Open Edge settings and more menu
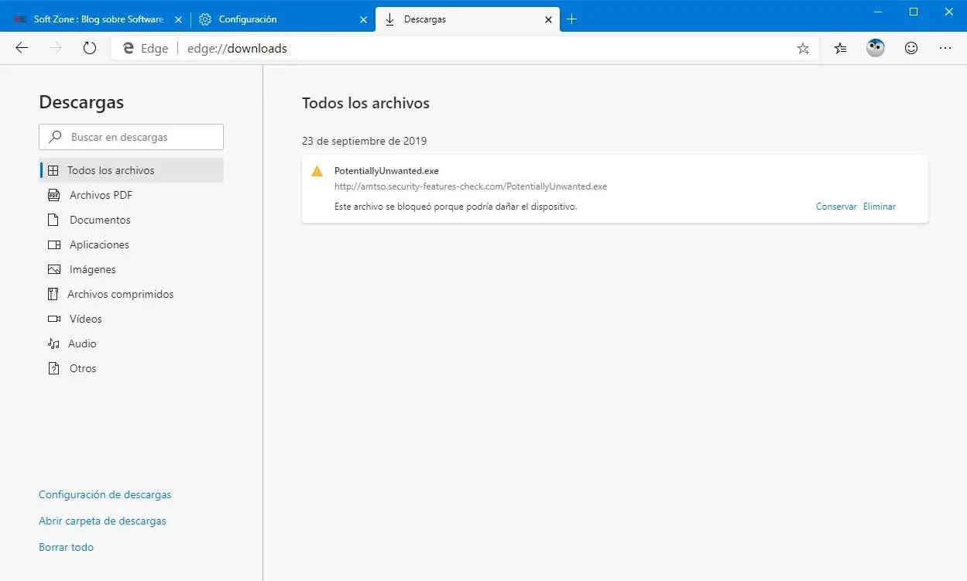The height and width of the screenshot is (581, 967). 945,48
